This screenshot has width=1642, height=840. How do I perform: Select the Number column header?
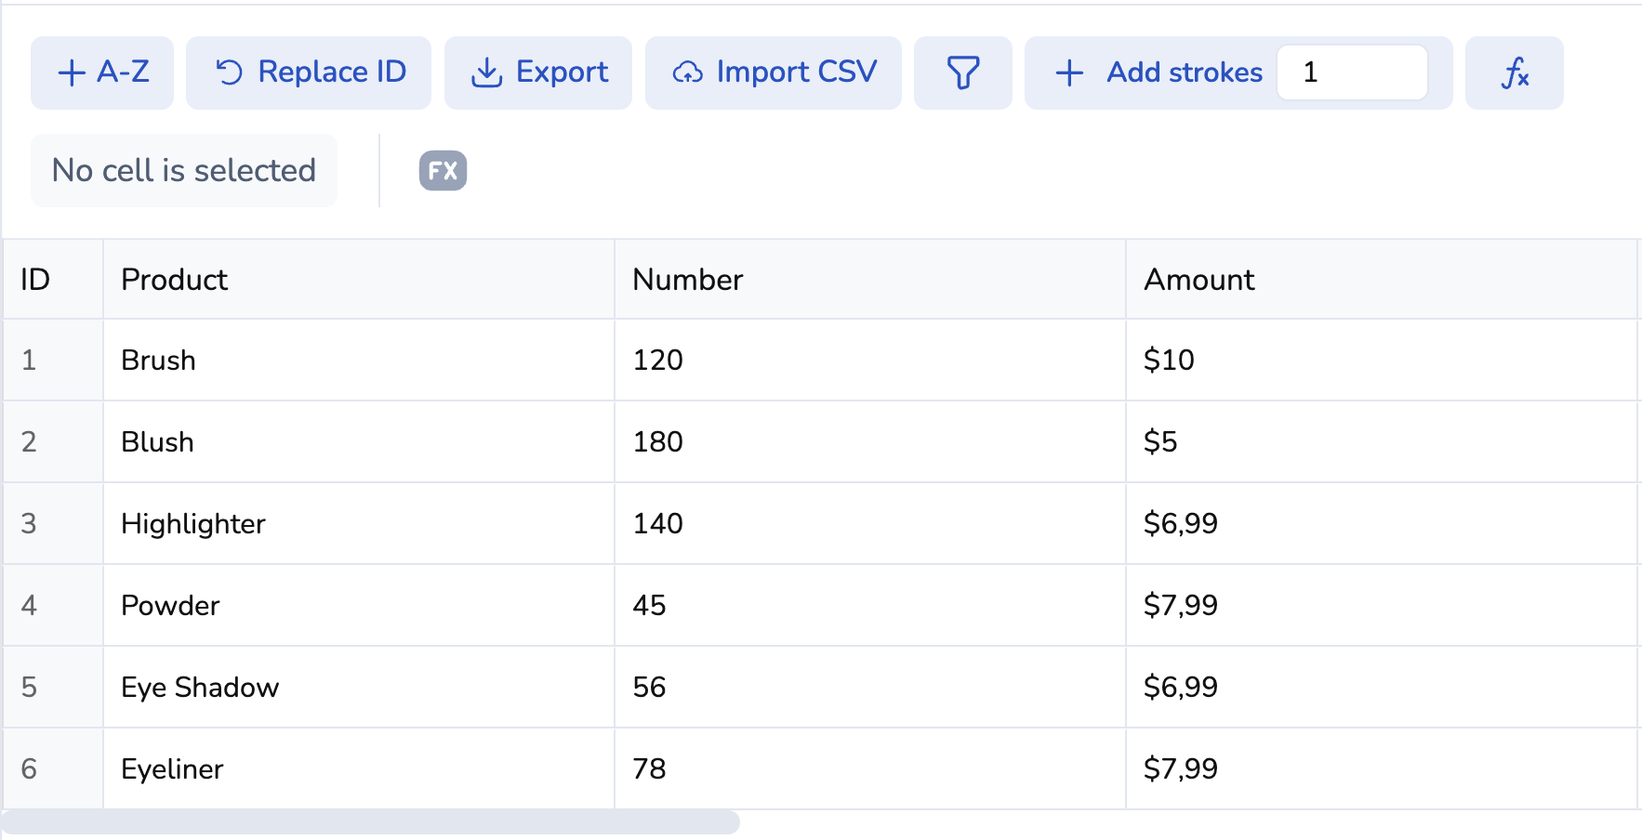[869, 280]
